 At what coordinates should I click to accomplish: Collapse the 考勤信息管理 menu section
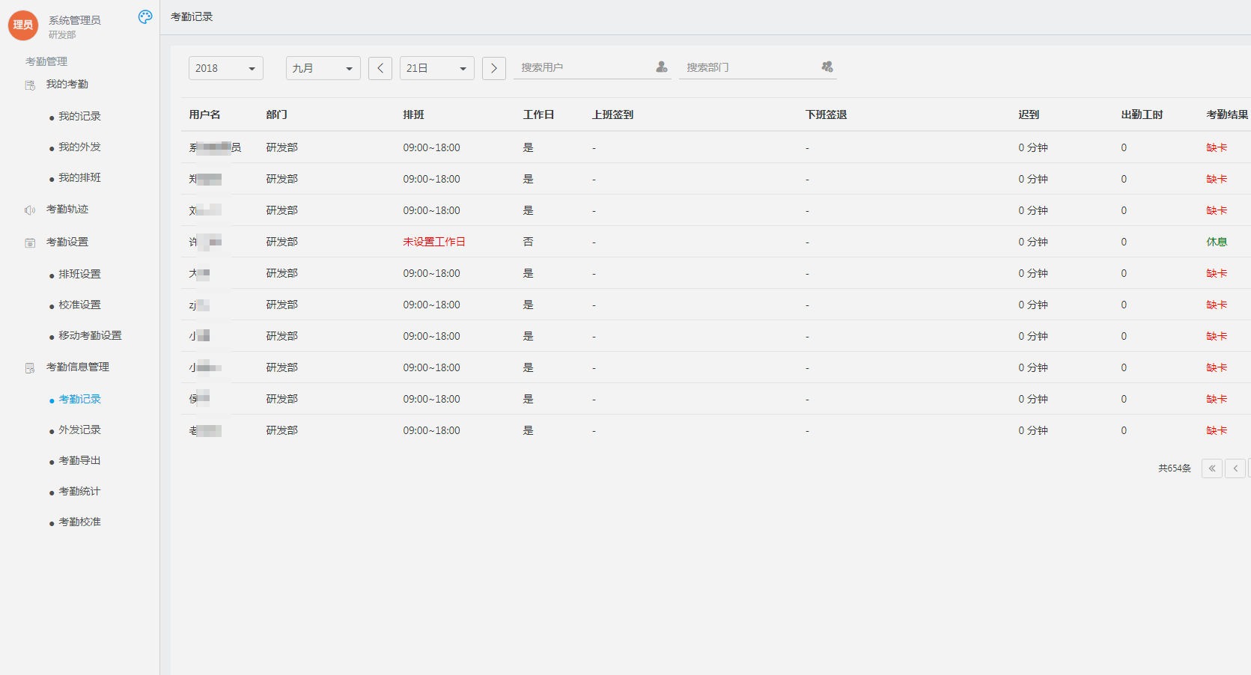click(78, 367)
